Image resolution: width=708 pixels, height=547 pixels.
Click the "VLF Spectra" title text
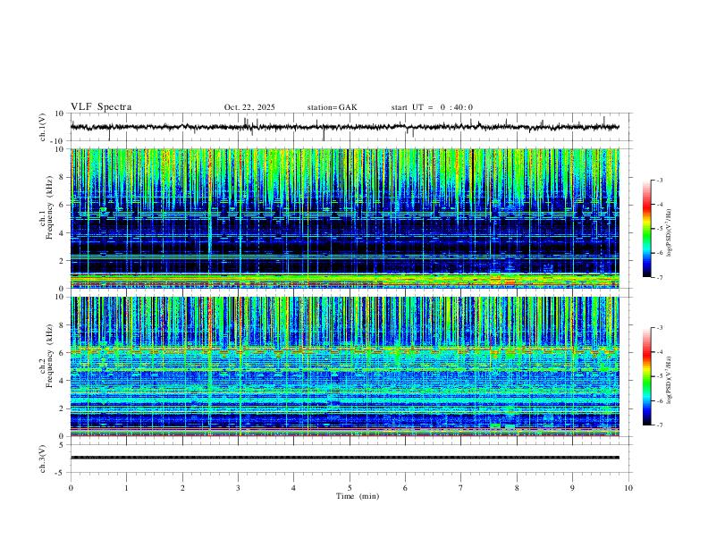[x=101, y=107]
